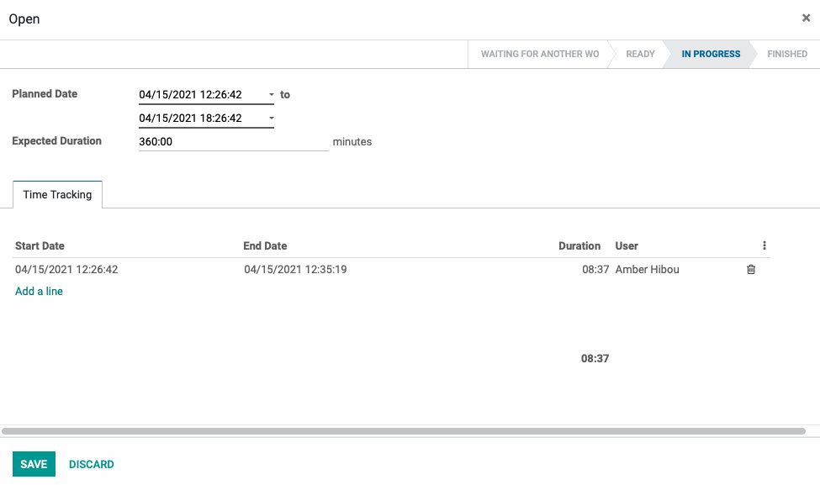Select the Time Tracking tab
Image resolution: width=820 pixels, height=485 pixels.
(57, 194)
